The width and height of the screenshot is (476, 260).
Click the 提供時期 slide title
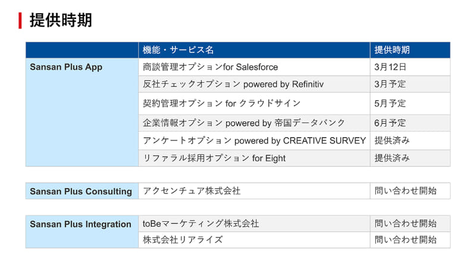coord(61,20)
